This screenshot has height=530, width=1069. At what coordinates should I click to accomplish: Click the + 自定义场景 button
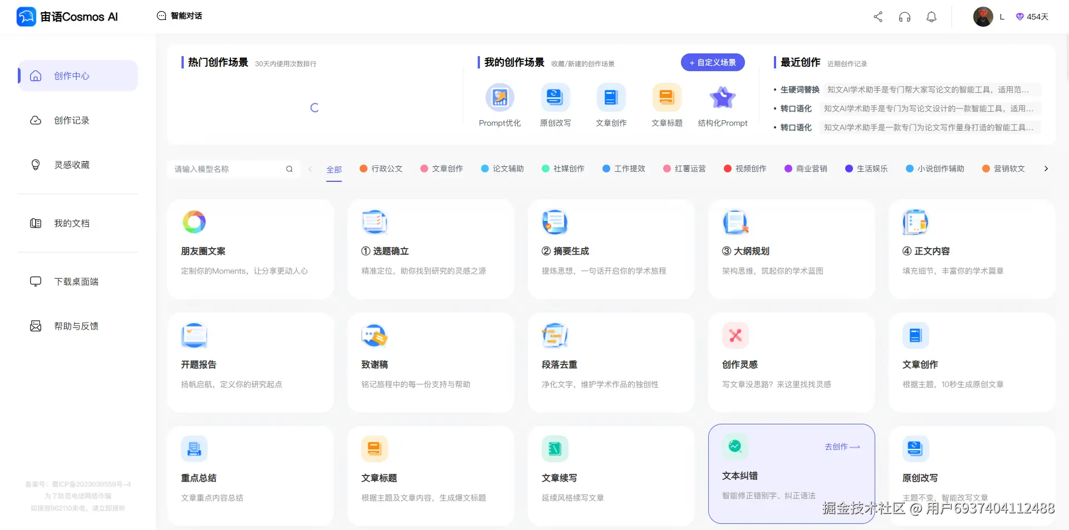[713, 62]
